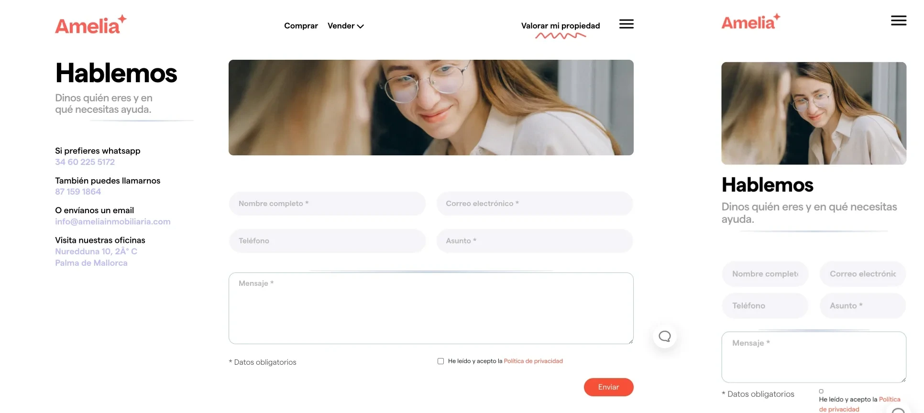This screenshot has width=924, height=413.
Task: Open the Comprar menu item
Action: (x=301, y=26)
